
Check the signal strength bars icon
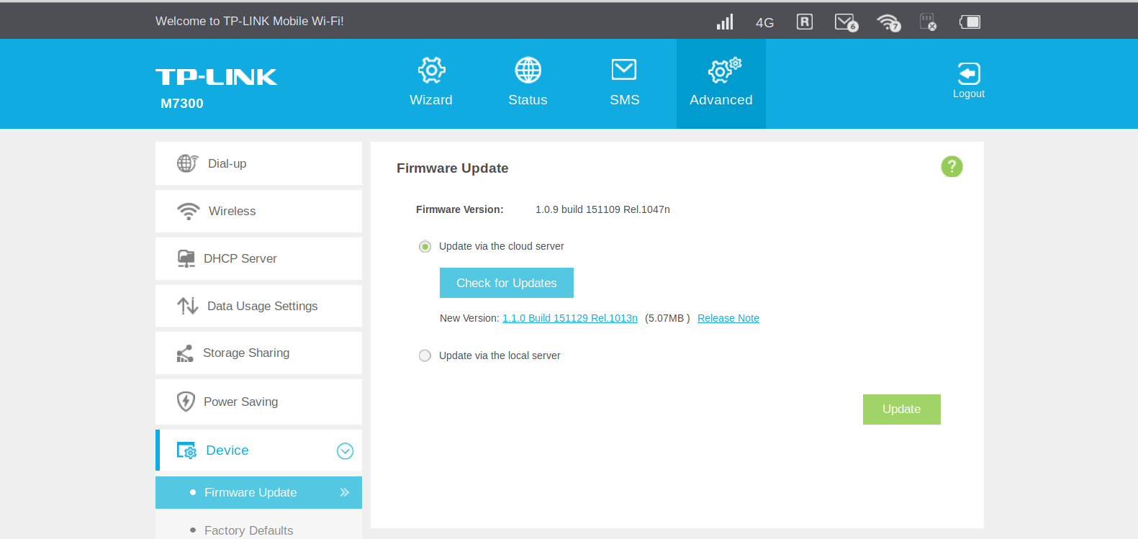click(x=725, y=22)
